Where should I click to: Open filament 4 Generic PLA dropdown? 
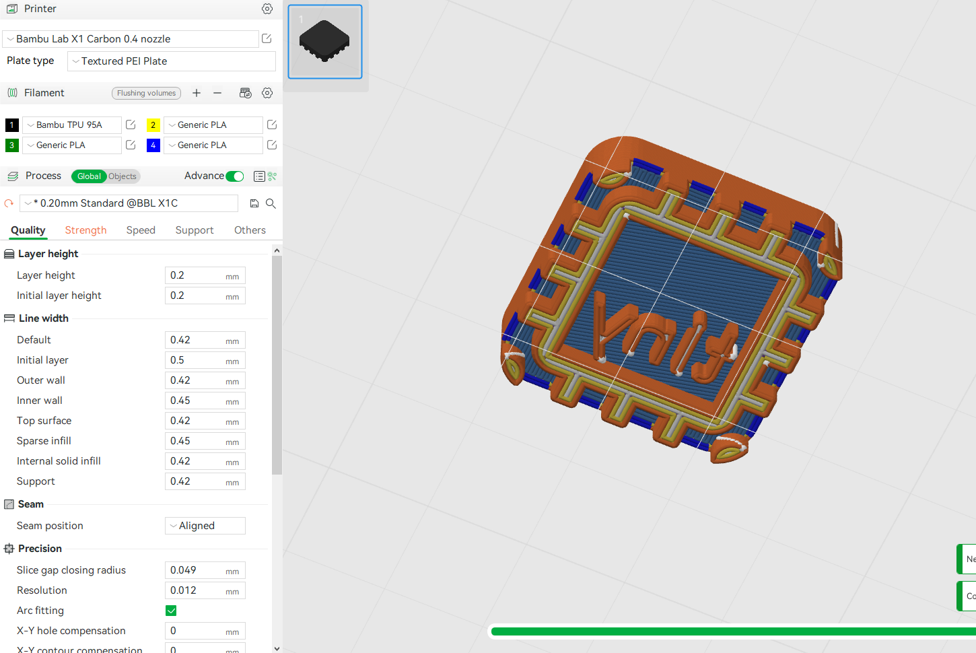click(213, 145)
